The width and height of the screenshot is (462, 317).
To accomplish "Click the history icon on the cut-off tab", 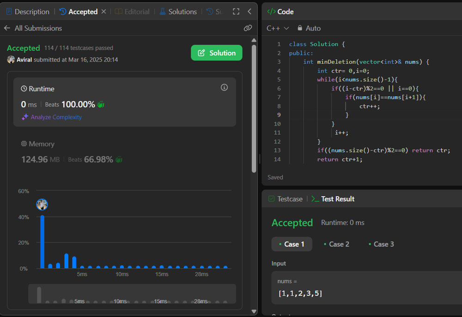I will (x=210, y=12).
